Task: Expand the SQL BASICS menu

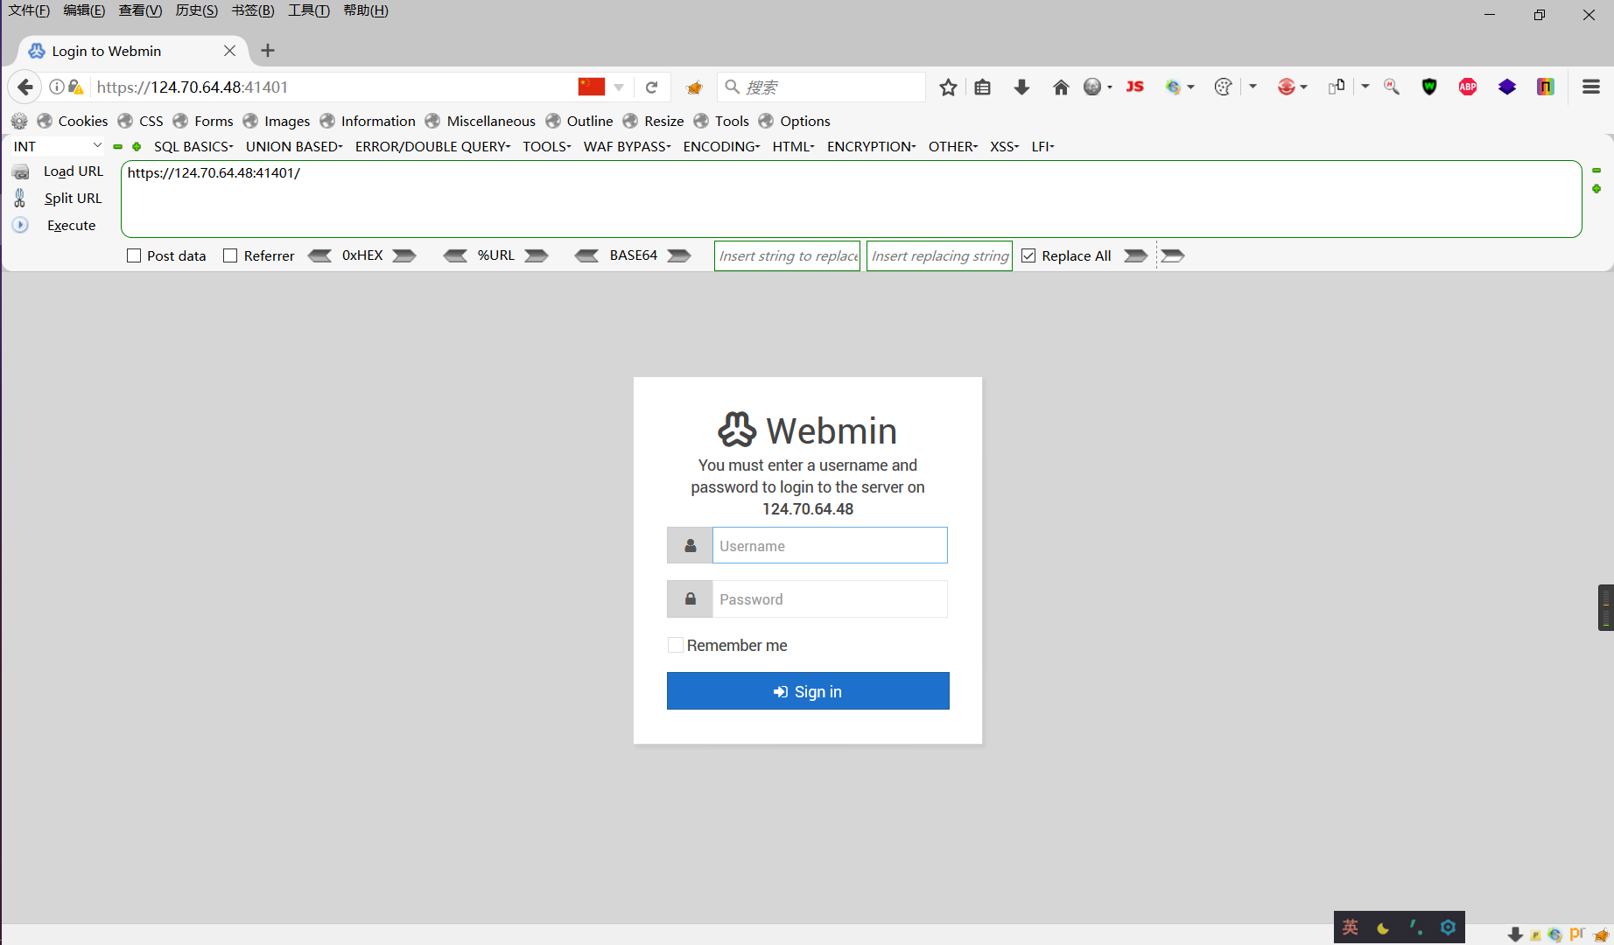Action: click(193, 146)
